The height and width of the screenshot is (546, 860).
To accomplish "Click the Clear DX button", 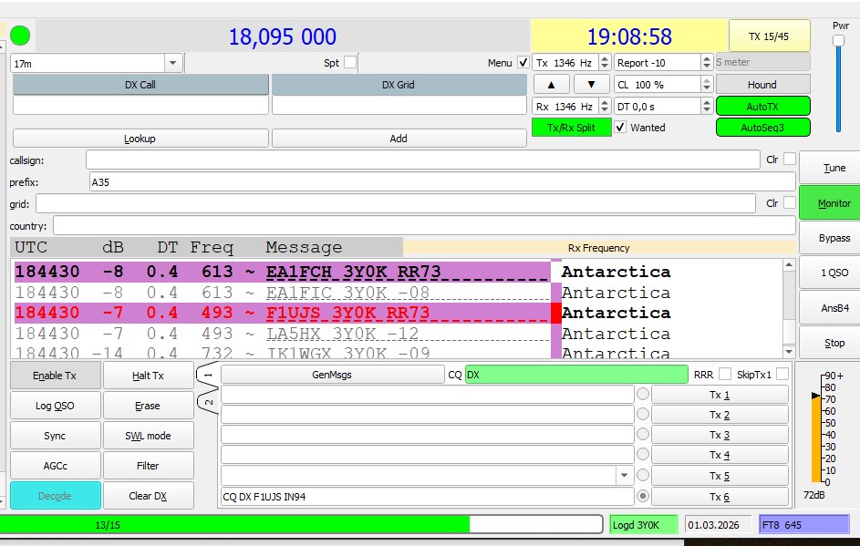I will tap(148, 496).
